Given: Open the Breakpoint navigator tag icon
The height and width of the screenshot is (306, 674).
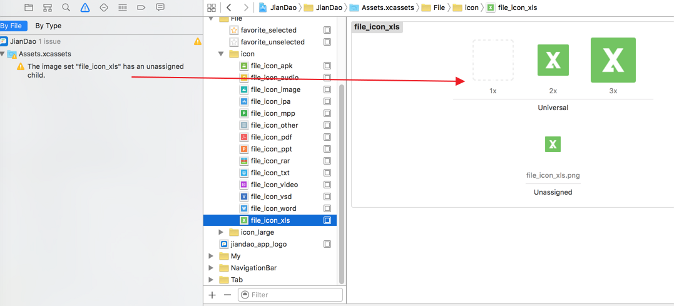Looking at the screenshot, I should coord(141,8).
